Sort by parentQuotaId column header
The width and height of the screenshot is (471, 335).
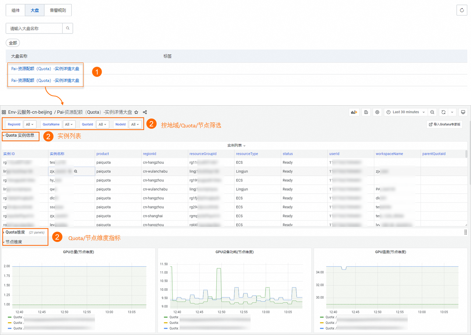(x=434, y=154)
